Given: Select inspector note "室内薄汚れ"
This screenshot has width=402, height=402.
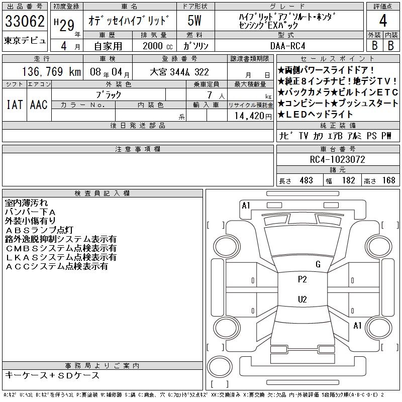Looking at the screenshot, I should [27, 203].
